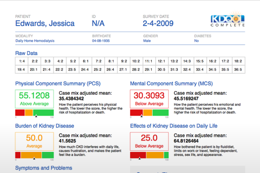The image size is (260, 173).
Task: Click the PCS score gauge bar
Action: [34, 113]
